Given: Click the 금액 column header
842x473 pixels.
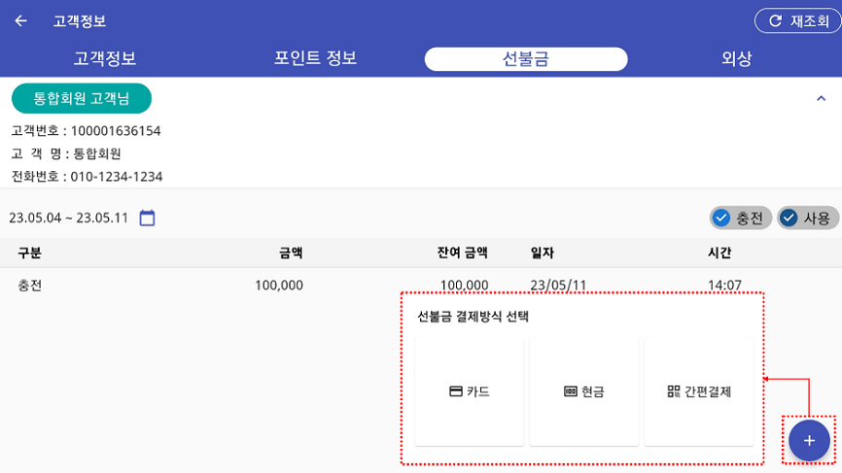Looking at the screenshot, I should coord(291,253).
